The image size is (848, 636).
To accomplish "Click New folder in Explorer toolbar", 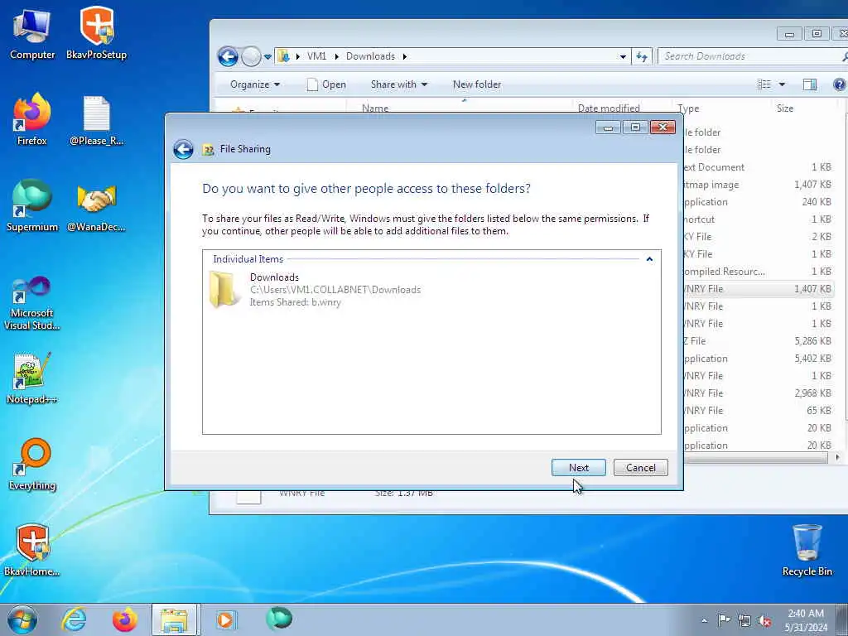I will pos(477,84).
